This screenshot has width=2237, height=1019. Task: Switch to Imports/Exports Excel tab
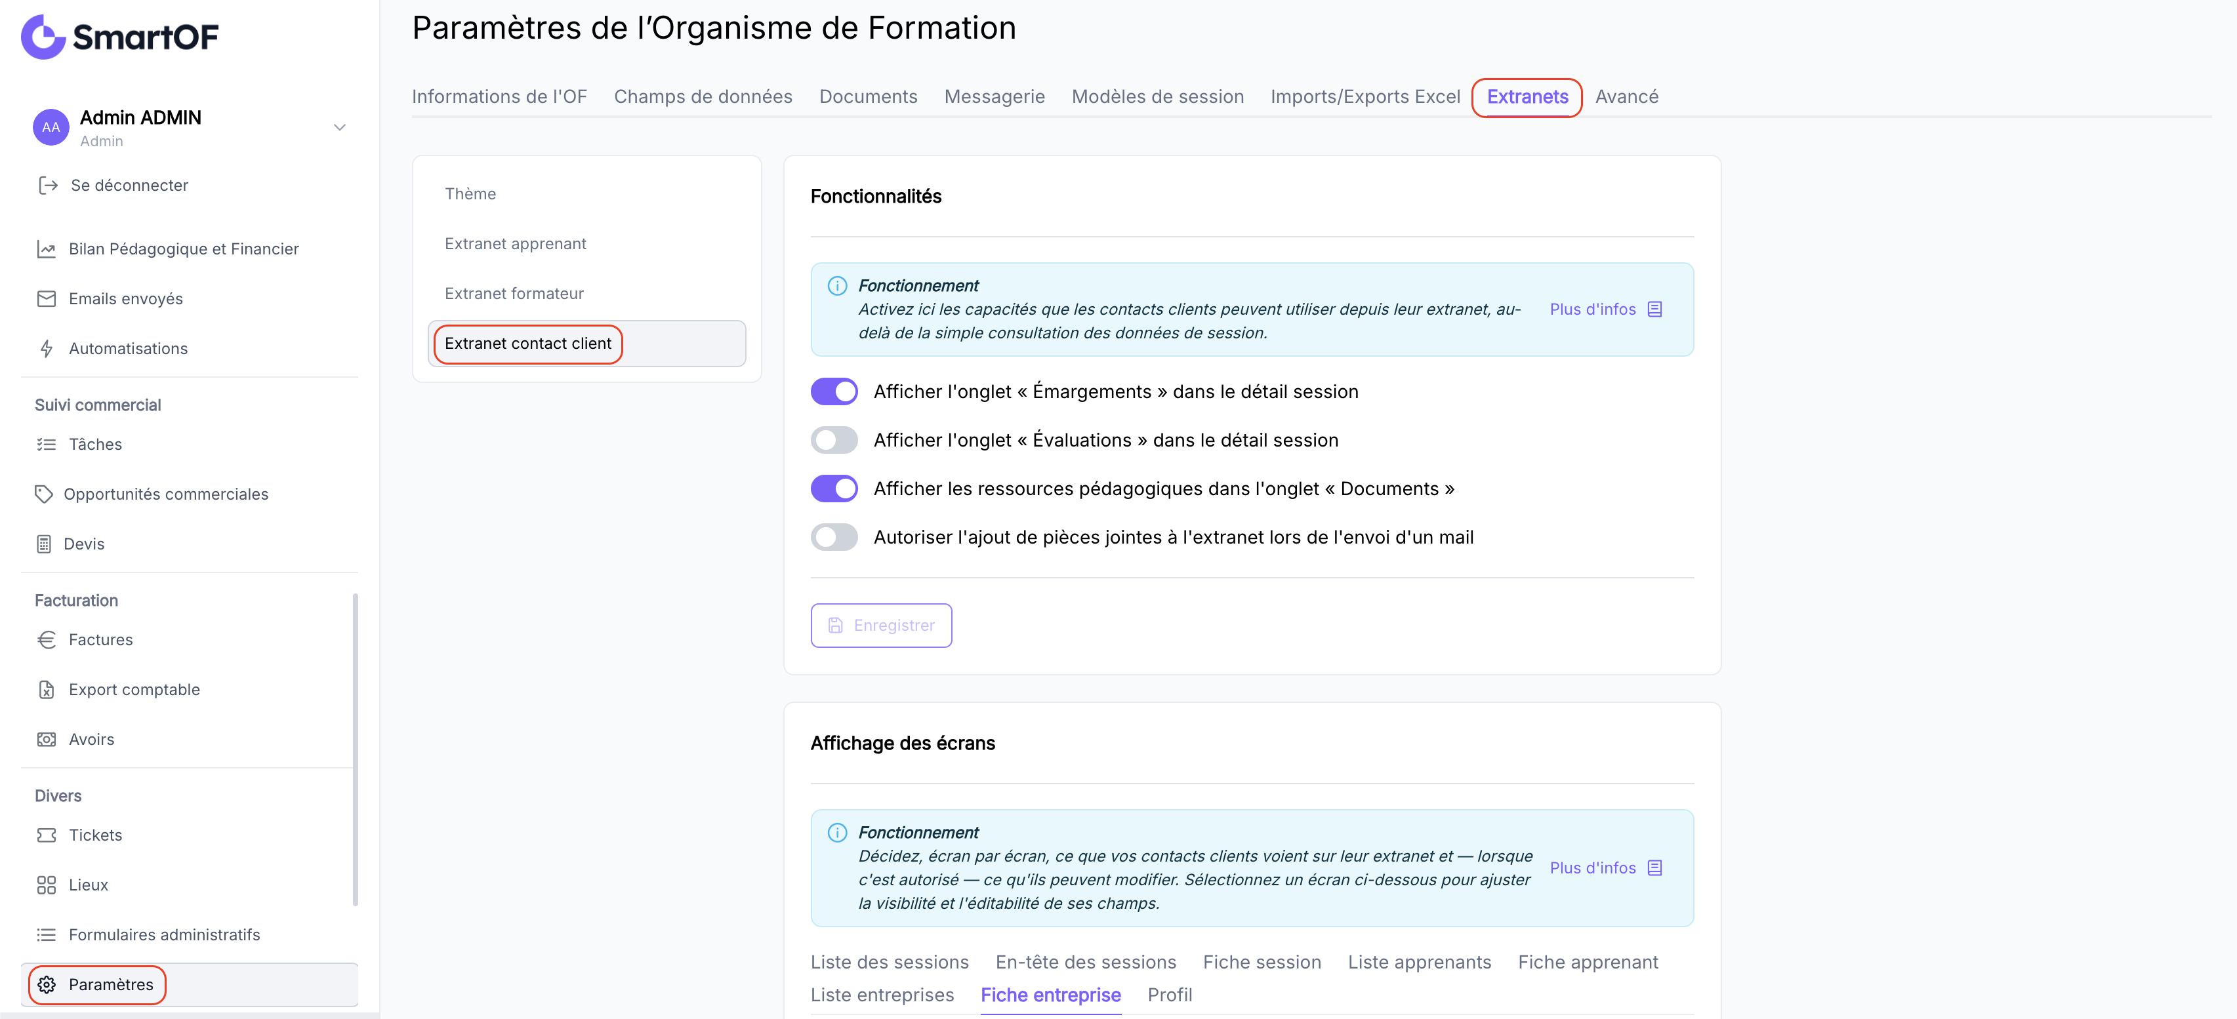click(1365, 96)
